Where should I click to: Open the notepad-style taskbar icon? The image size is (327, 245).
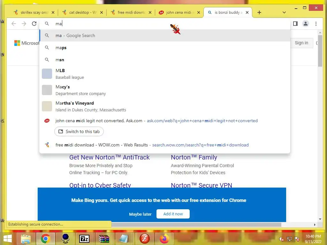(124, 239)
